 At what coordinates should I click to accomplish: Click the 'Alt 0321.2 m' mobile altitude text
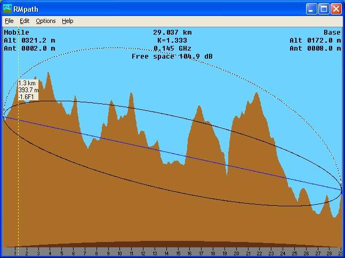[29, 41]
